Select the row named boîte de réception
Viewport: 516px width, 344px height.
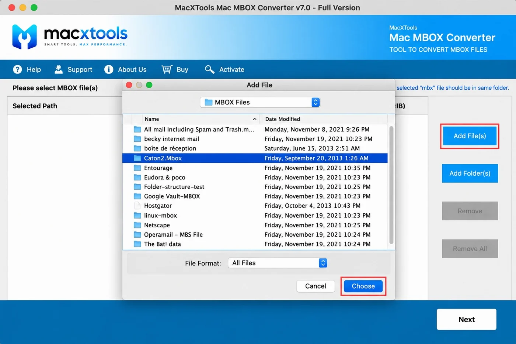point(255,148)
